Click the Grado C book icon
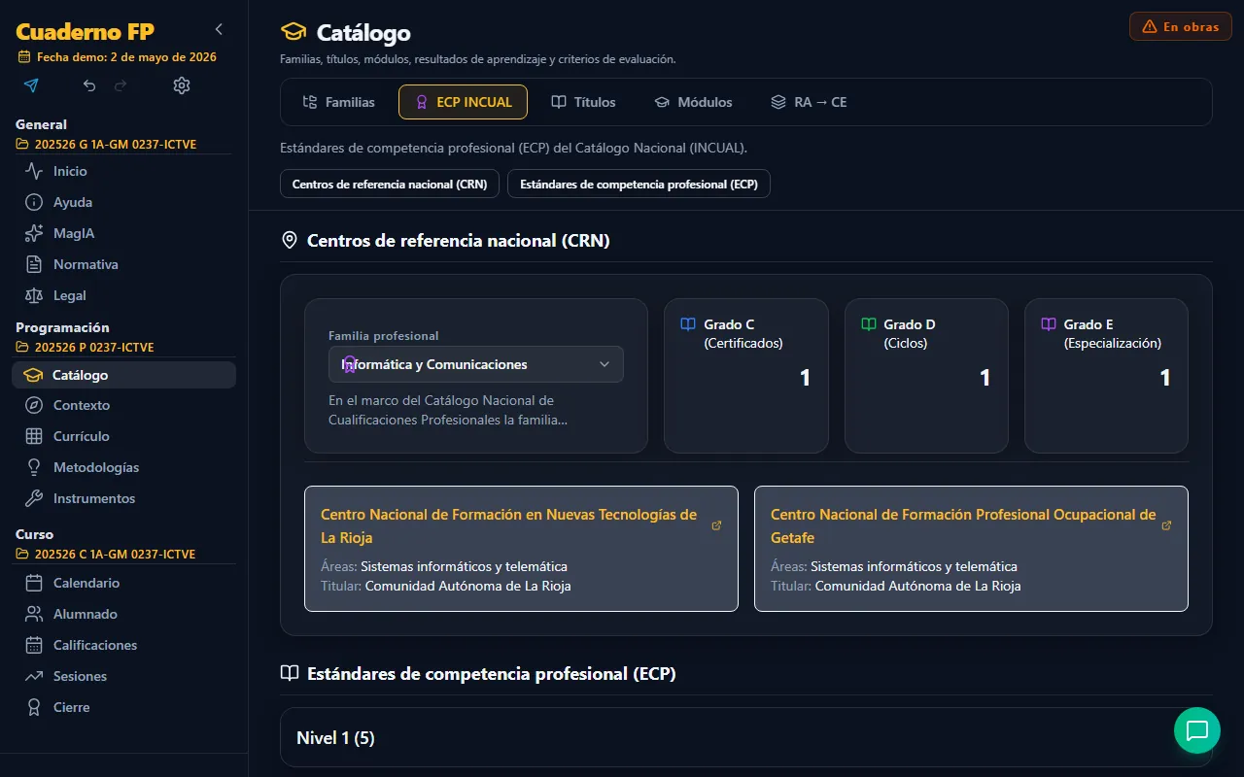 (688, 324)
